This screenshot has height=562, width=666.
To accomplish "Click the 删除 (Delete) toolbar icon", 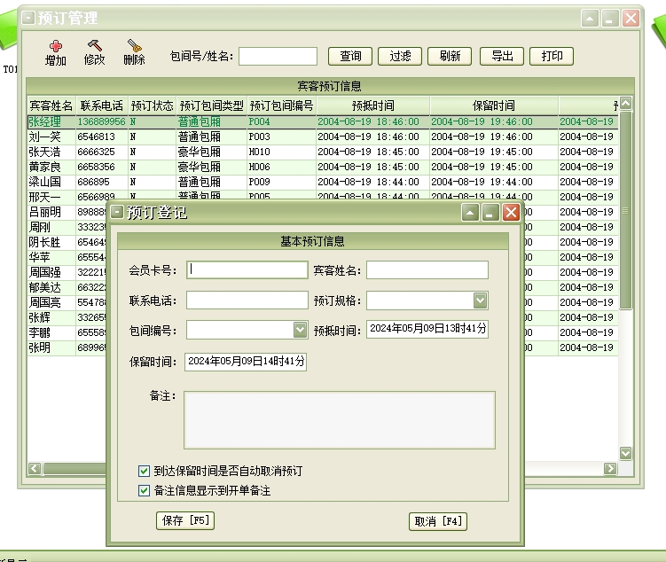I will (134, 46).
